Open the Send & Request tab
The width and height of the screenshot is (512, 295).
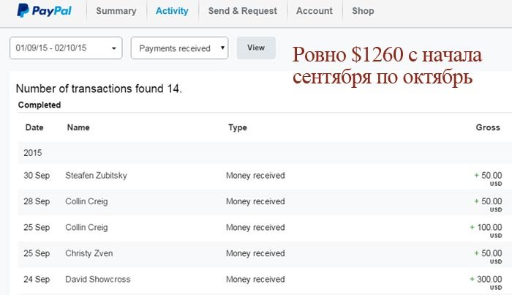[243, 11]
